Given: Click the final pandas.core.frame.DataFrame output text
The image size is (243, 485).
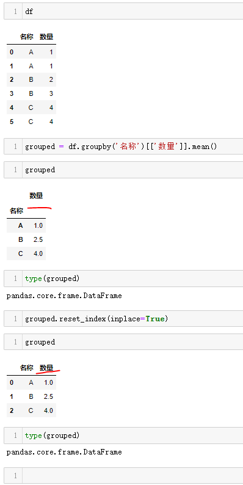Looking at the screenshot, I should (64, 452).
